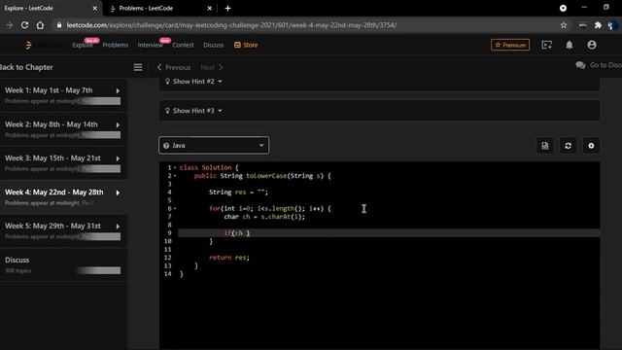Reset code with the refresh icon

pos(568,146)
